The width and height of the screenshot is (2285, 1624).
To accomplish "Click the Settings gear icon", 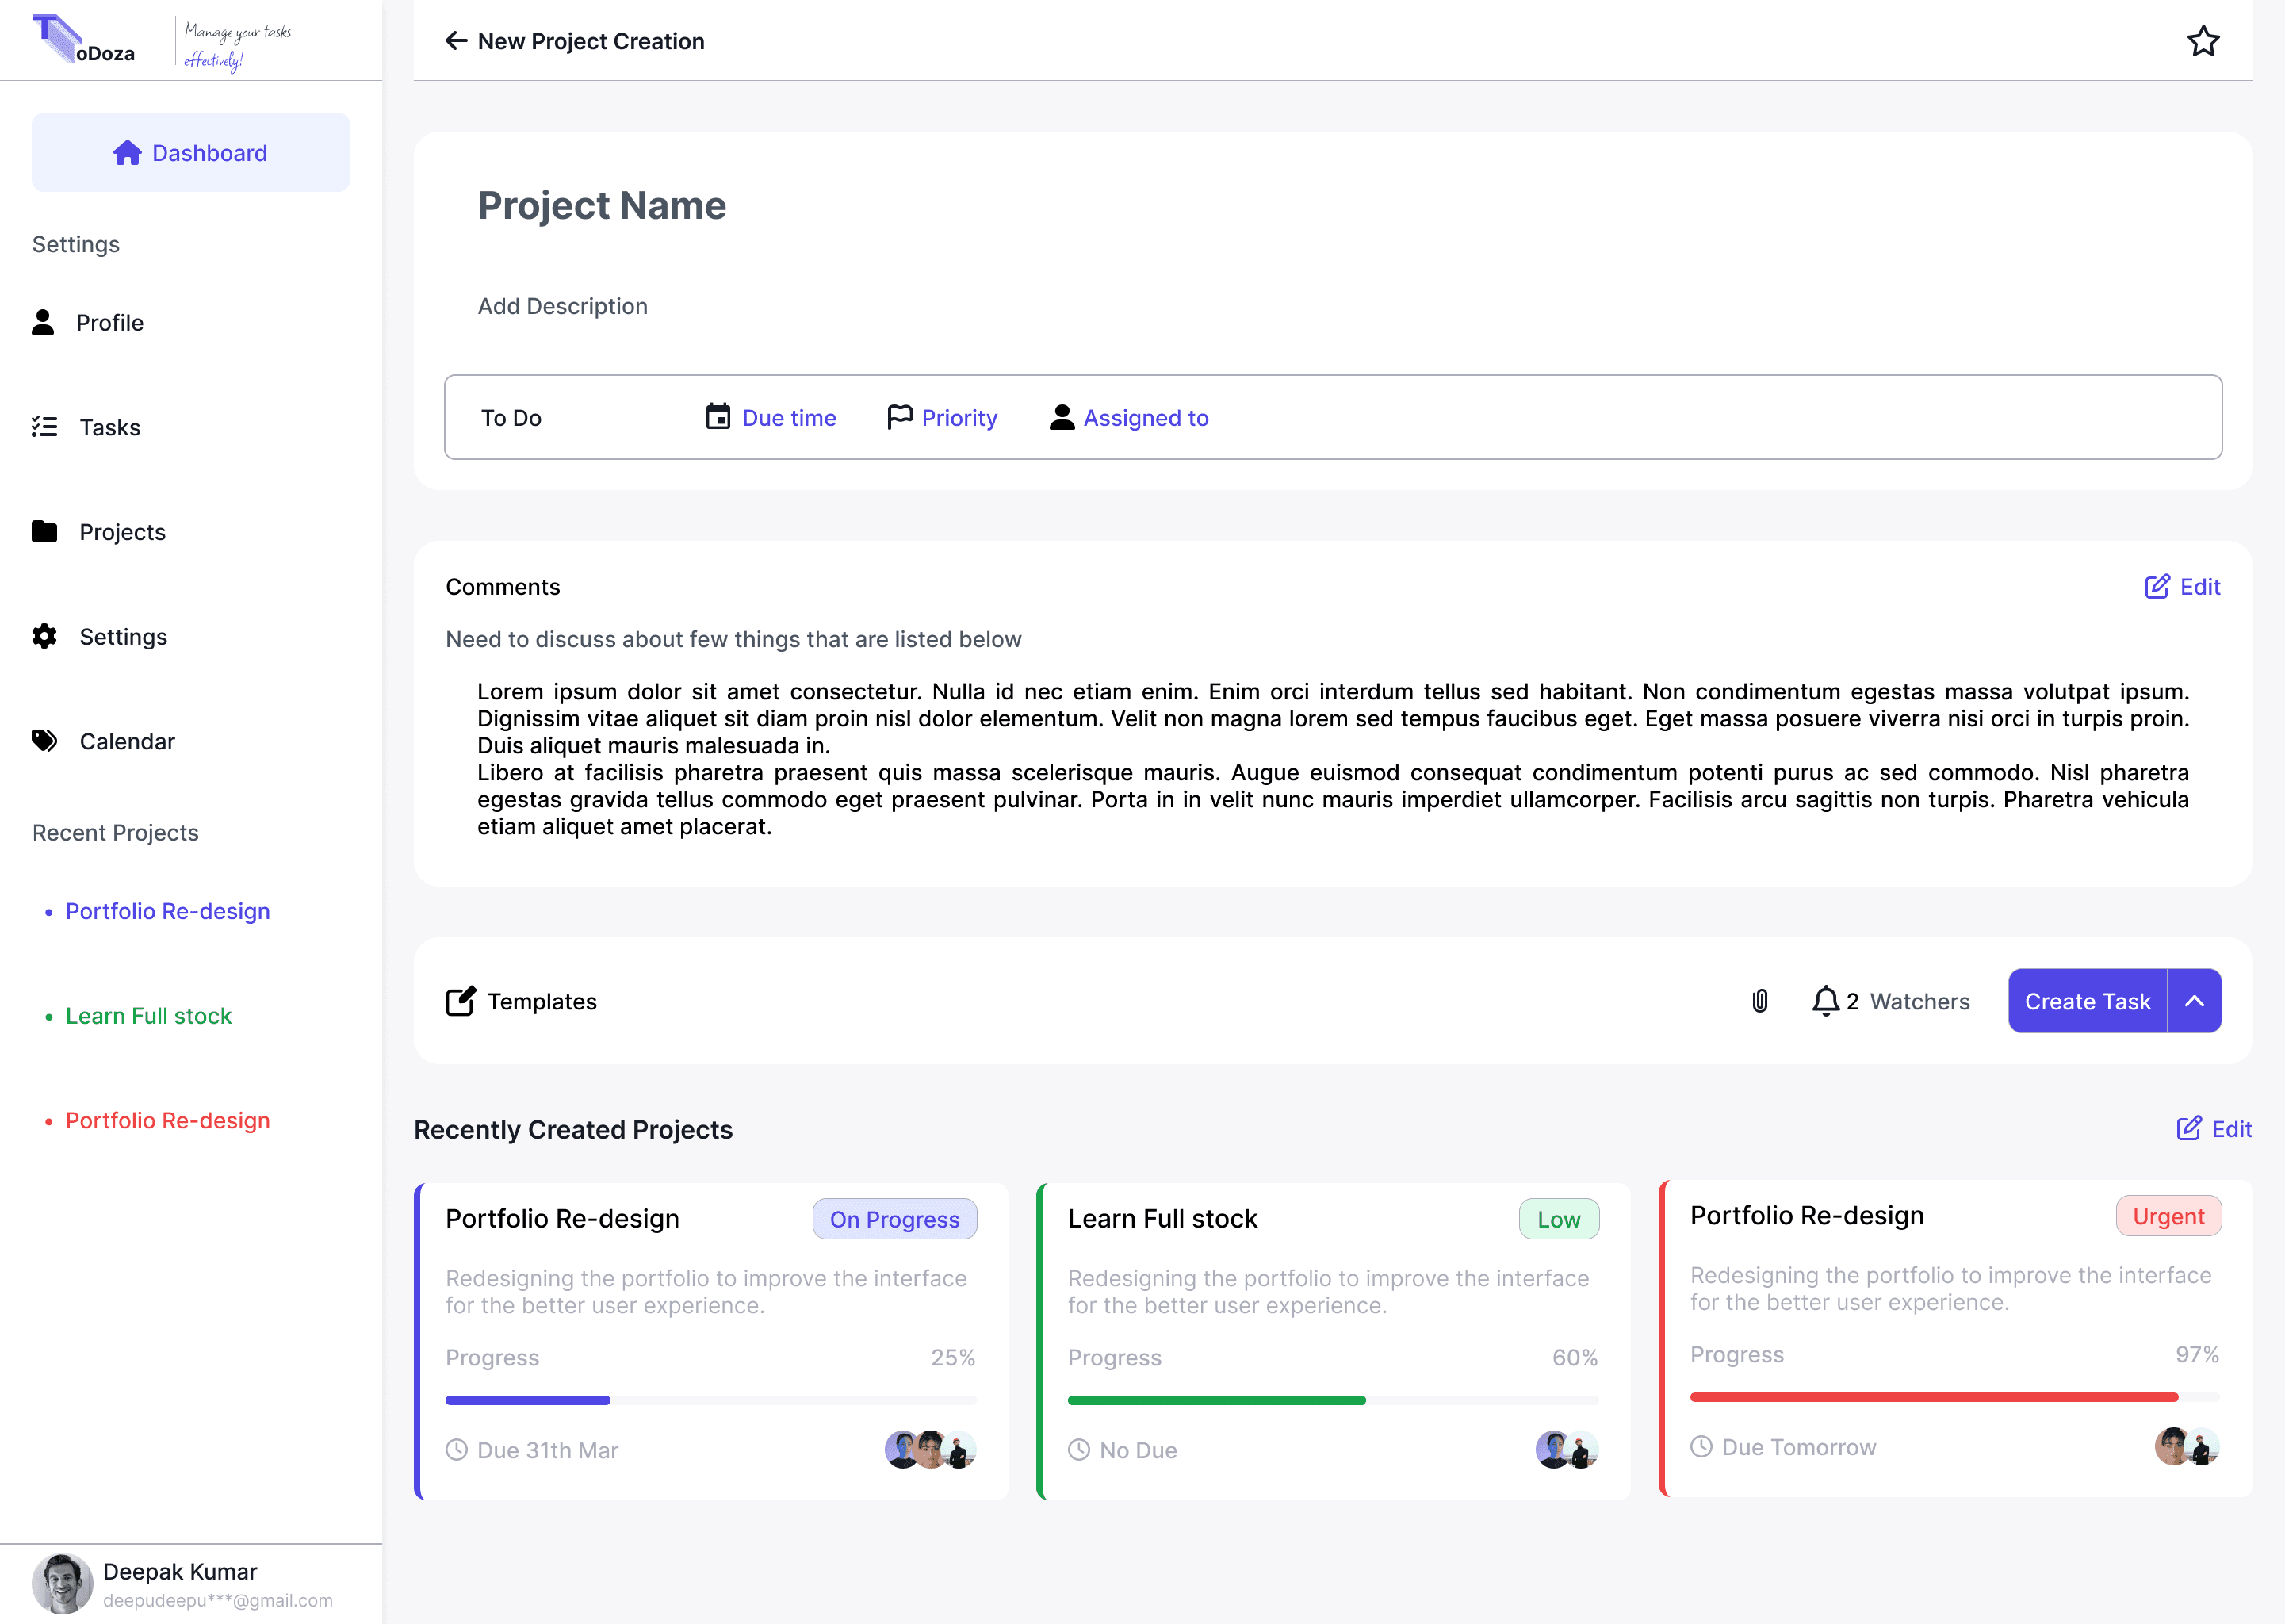I will pos(44,636).
